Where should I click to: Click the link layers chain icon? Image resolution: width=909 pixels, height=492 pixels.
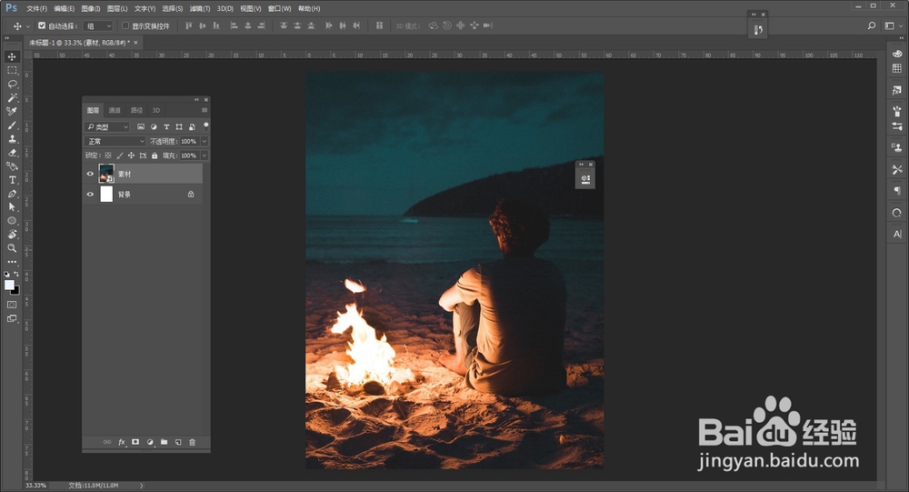107,442
